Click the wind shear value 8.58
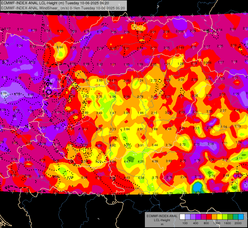Viewport: 248px width, 228px height. 73,64
